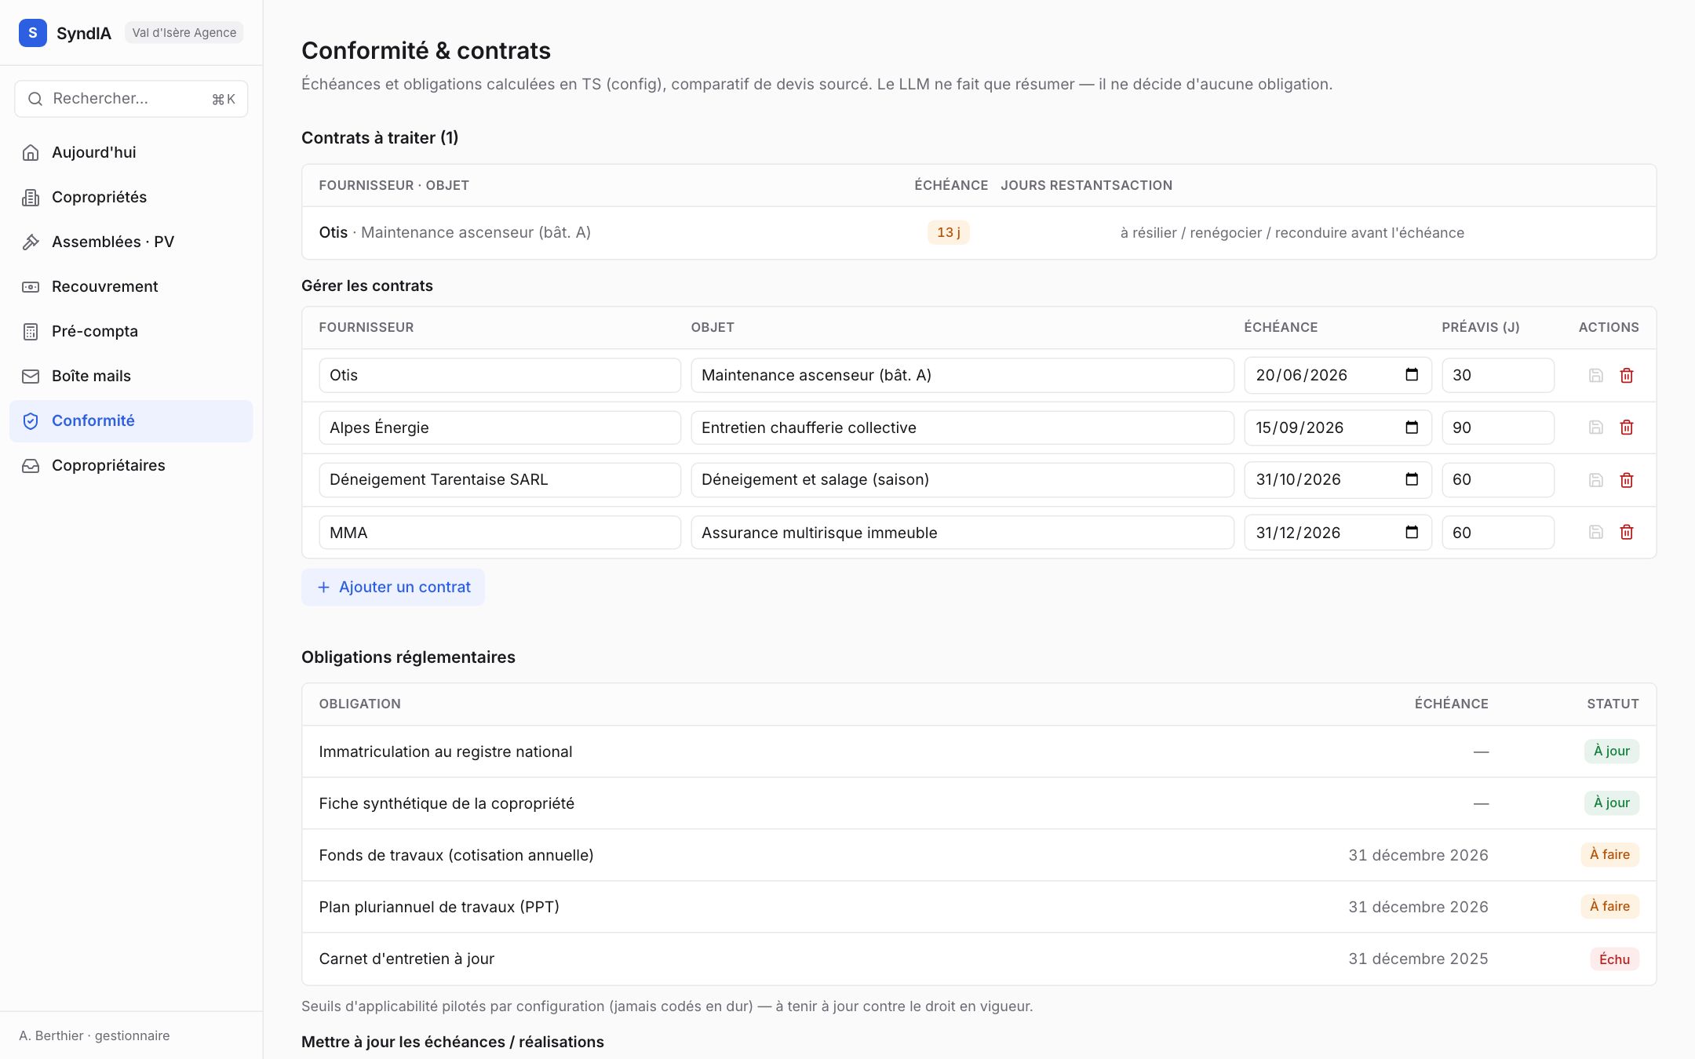Delete the Otis contract row
Viewport: 1695px width, 1059px height.
(x=1627, y=375)
